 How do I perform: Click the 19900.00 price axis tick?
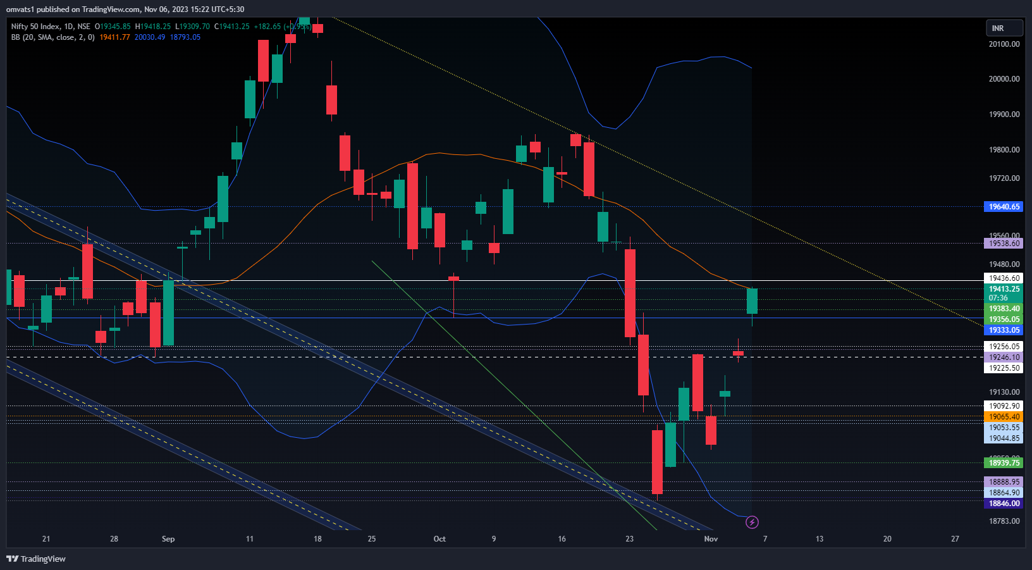tap(1004, 115)
